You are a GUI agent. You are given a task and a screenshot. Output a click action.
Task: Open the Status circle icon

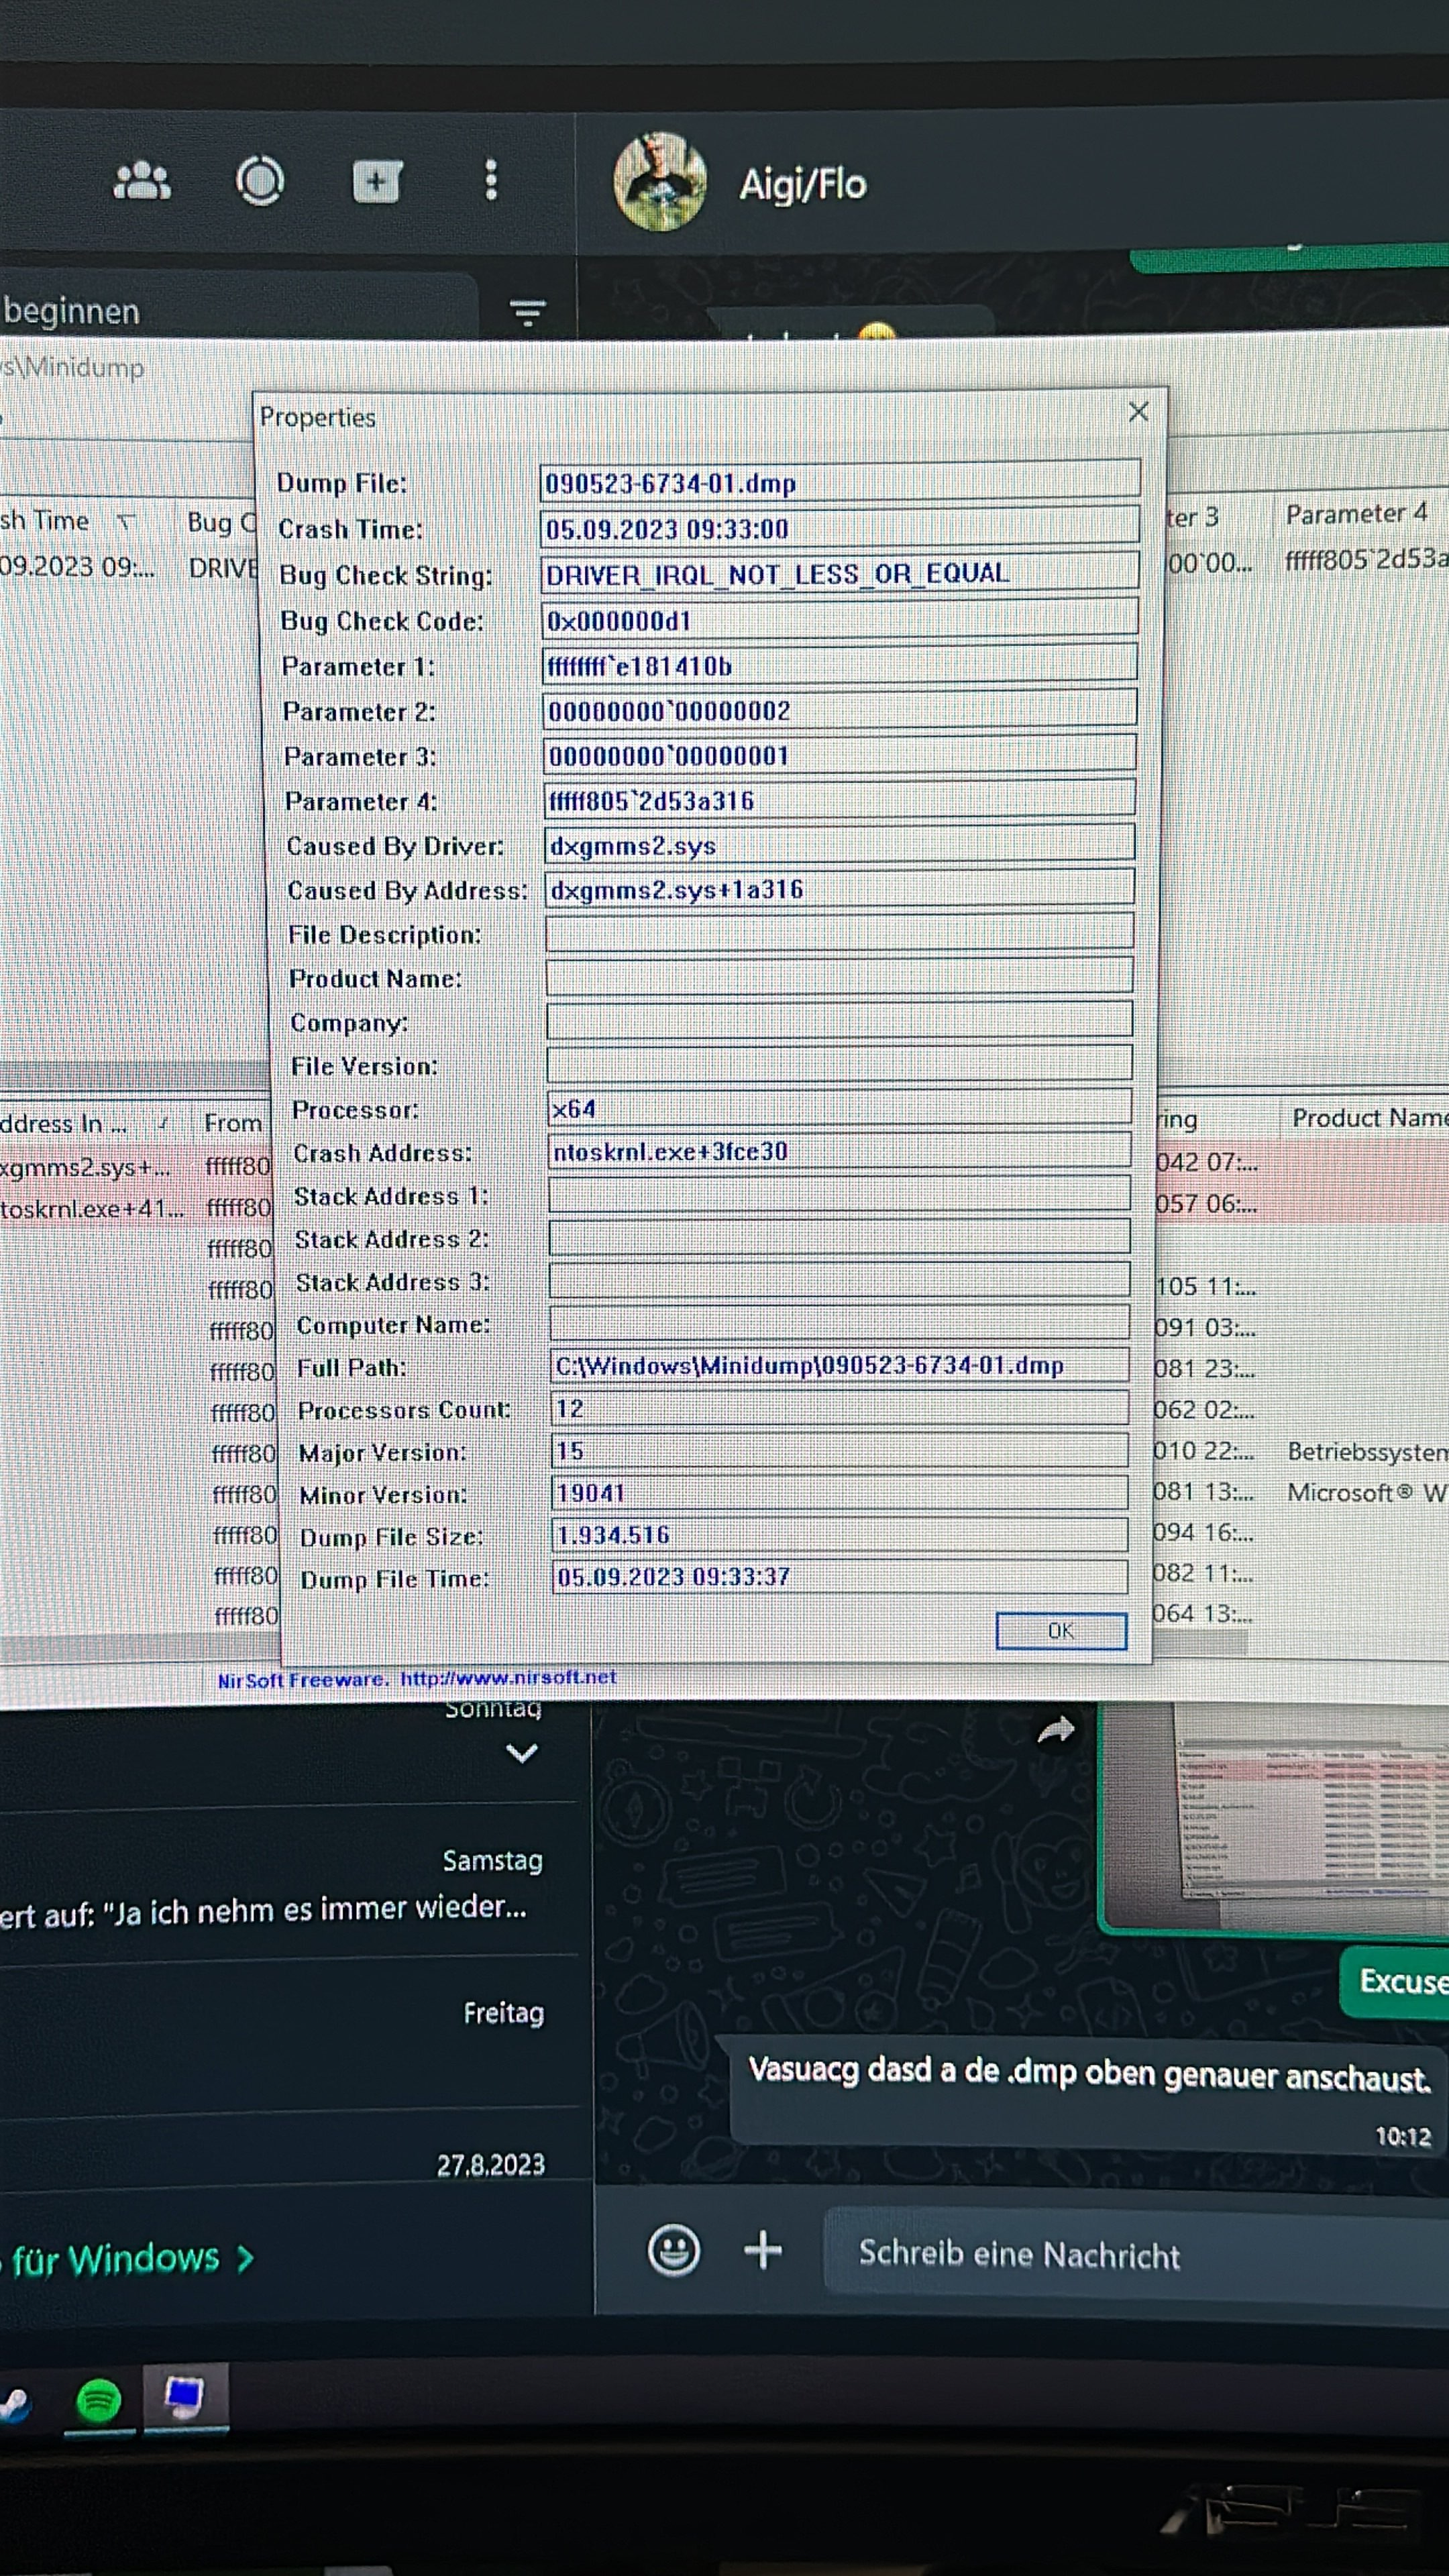pos(260,181)
